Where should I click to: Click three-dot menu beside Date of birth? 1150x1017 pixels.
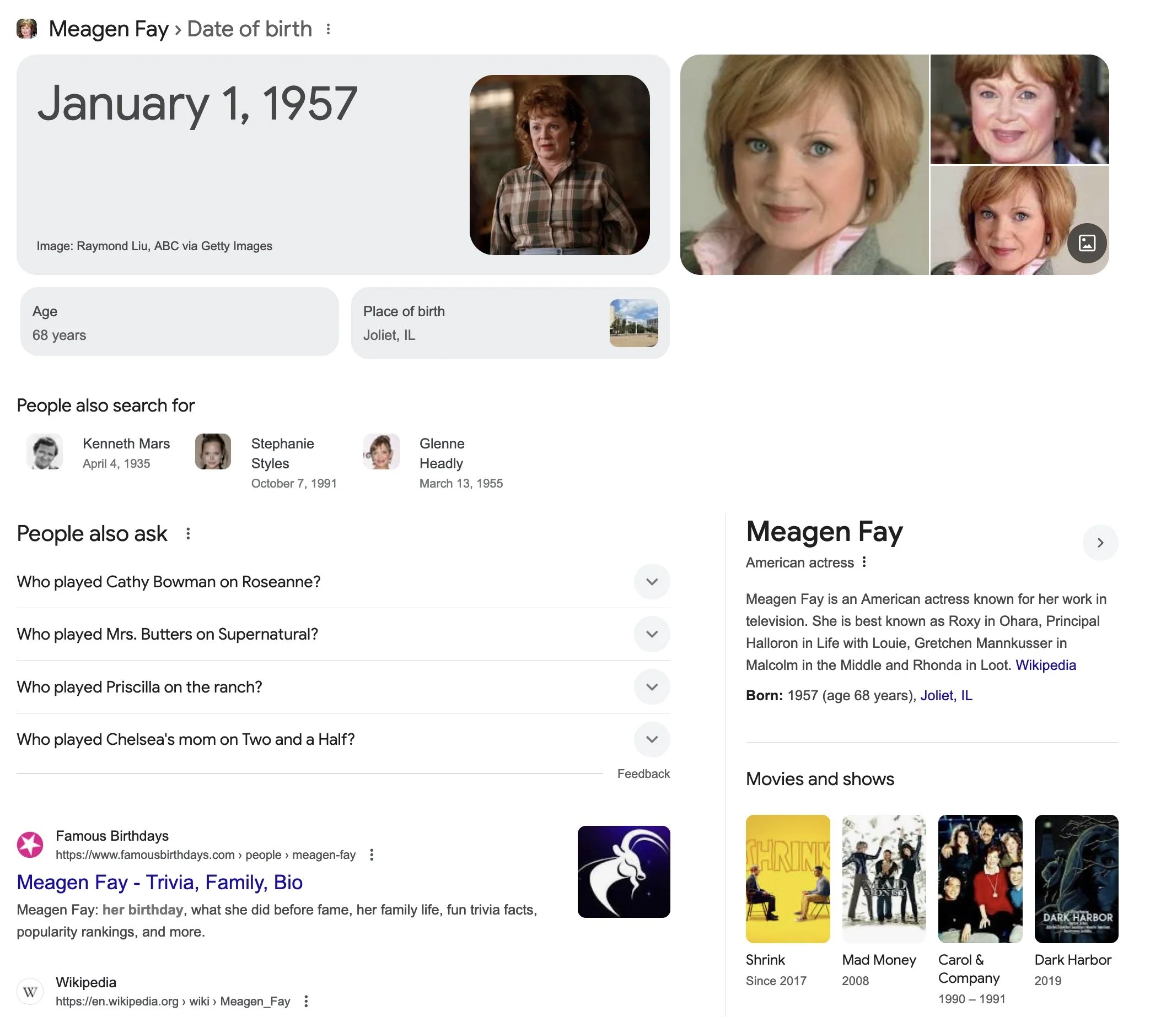click(x=328, y=29)
